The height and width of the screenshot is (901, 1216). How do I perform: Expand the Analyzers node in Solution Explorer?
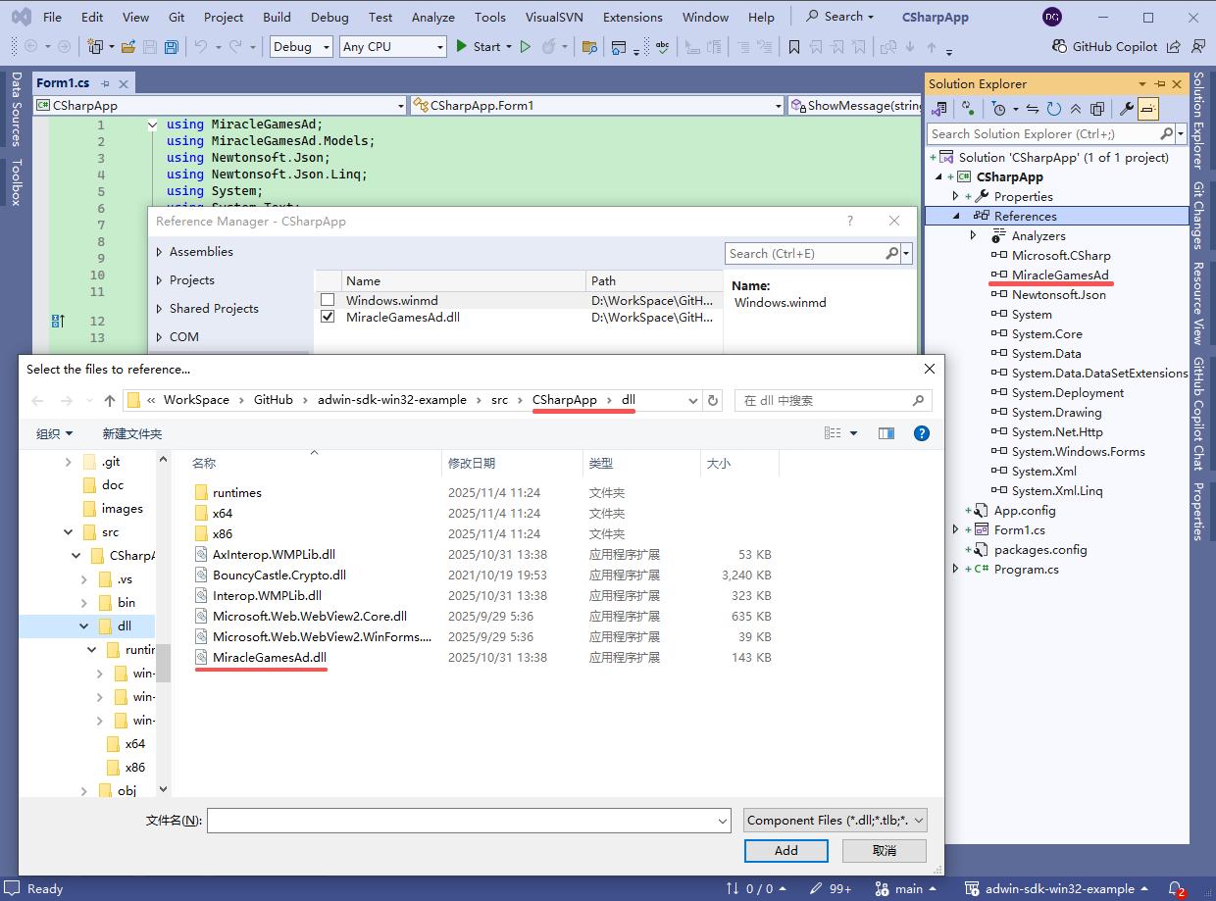coord(973,235)
